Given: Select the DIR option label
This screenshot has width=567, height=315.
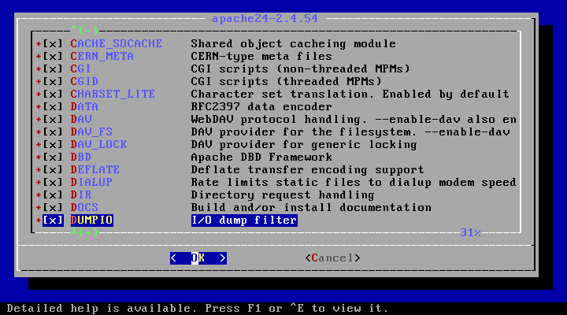Looking at the screenshot, I should pyautogui.click(x=81, y=195).
